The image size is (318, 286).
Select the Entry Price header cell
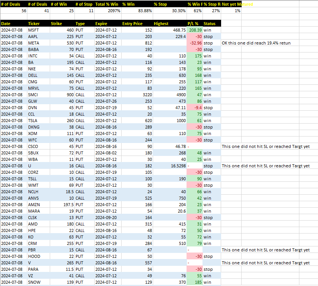point(137,24)
